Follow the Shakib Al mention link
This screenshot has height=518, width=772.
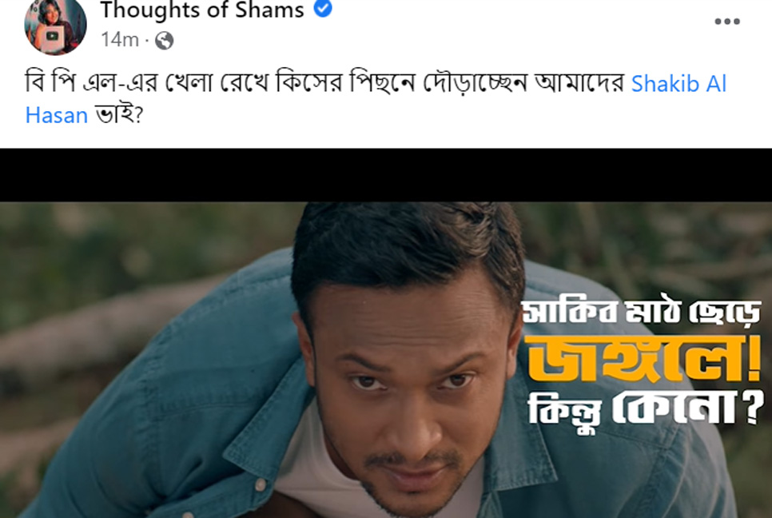678,84
